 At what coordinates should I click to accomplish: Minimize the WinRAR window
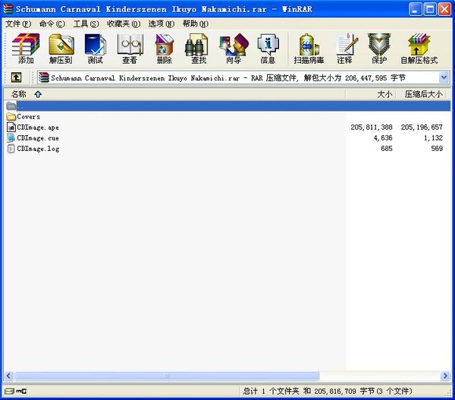[x=416, y=9]
